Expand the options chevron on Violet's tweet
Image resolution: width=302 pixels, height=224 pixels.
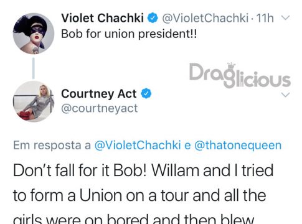286,18
